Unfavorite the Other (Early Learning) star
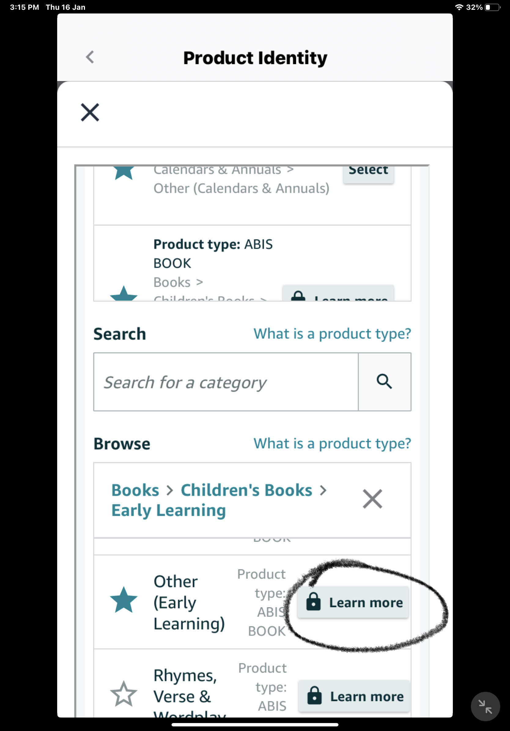The image size is (510, 731). (124, 600)
